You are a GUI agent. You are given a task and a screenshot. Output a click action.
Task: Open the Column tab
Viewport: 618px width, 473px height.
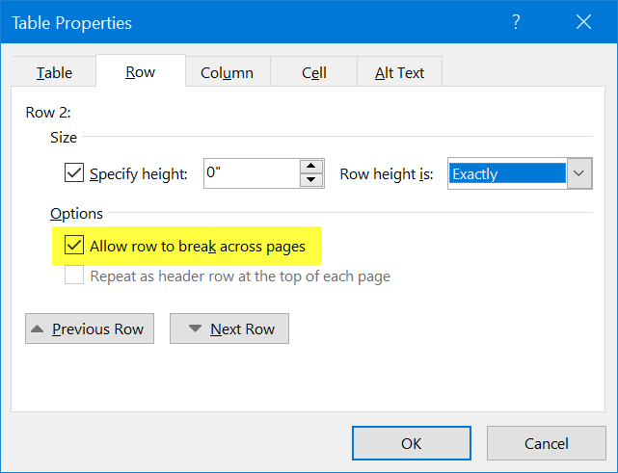point(227,73)
